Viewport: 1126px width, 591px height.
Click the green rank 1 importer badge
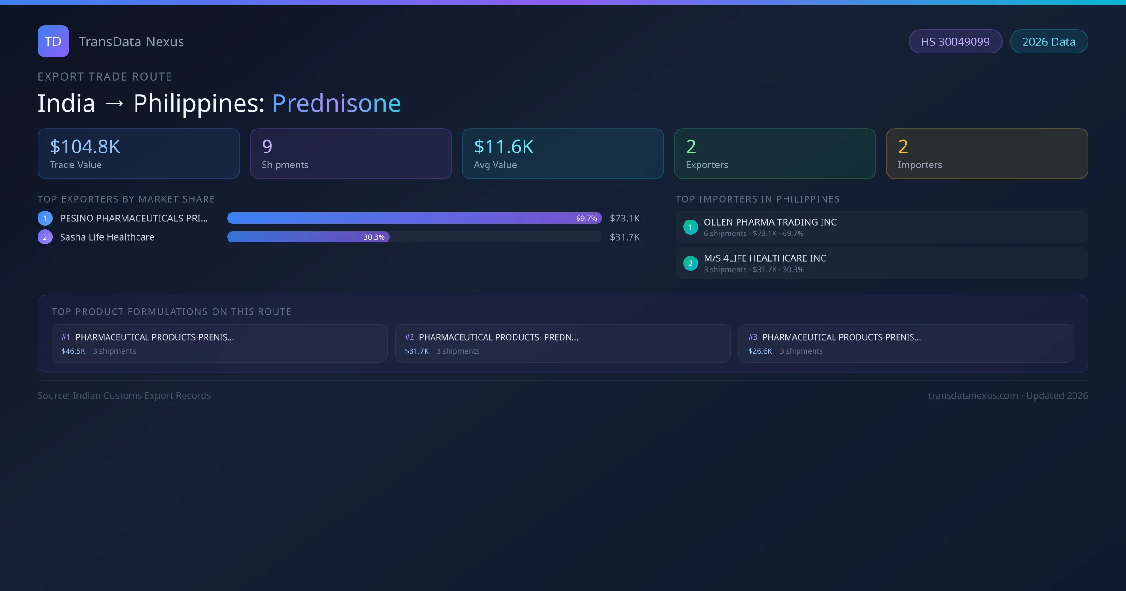pos(690,227)
